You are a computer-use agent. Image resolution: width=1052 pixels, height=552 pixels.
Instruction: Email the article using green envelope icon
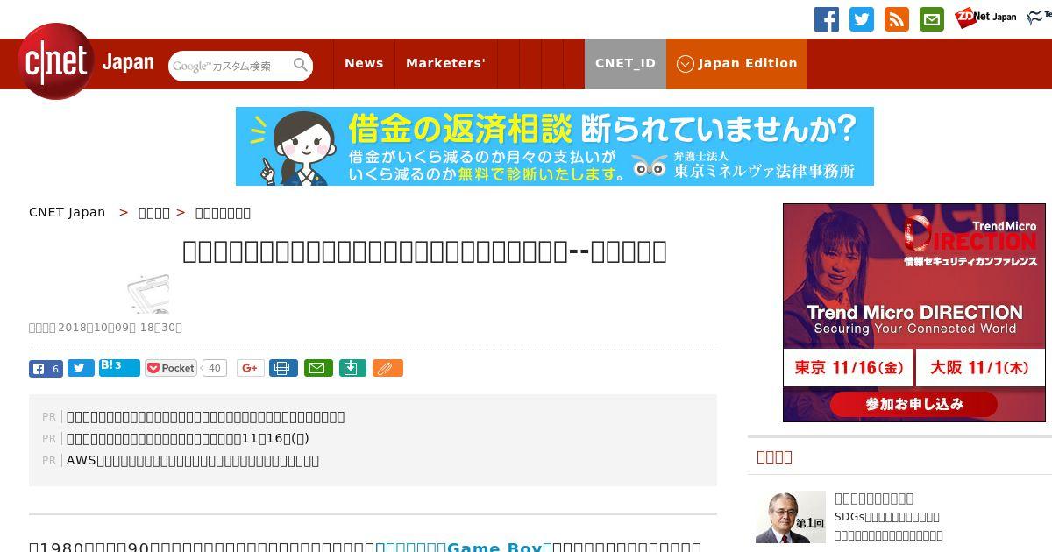click(318, 368)
